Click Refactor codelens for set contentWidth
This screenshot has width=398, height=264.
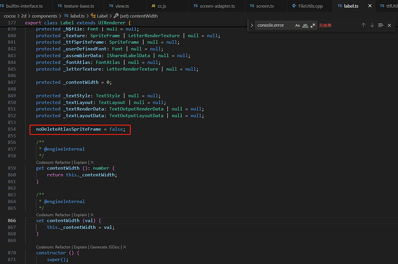[x=63, y=215]
